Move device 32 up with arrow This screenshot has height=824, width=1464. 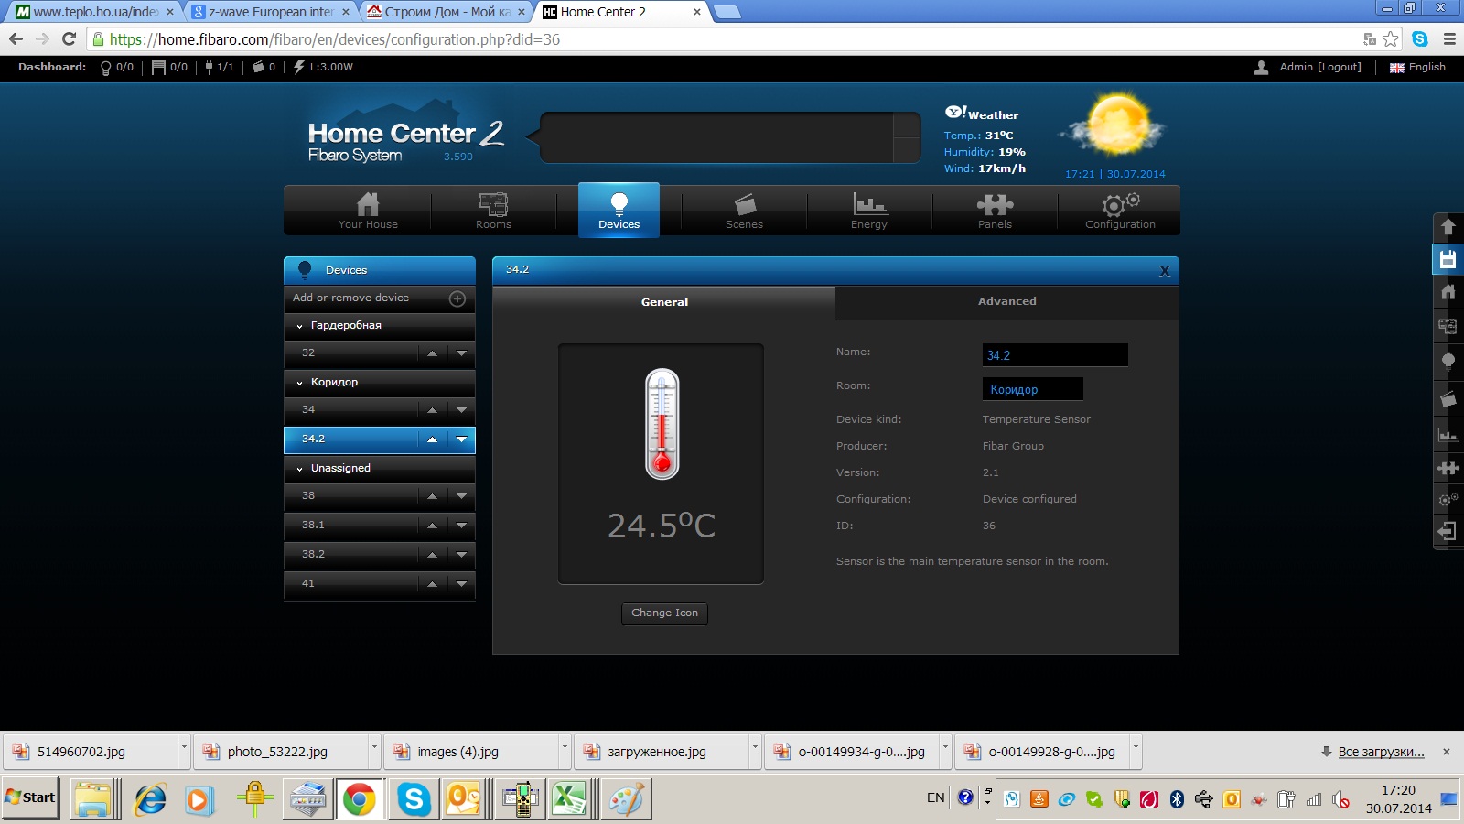[432, 353]
